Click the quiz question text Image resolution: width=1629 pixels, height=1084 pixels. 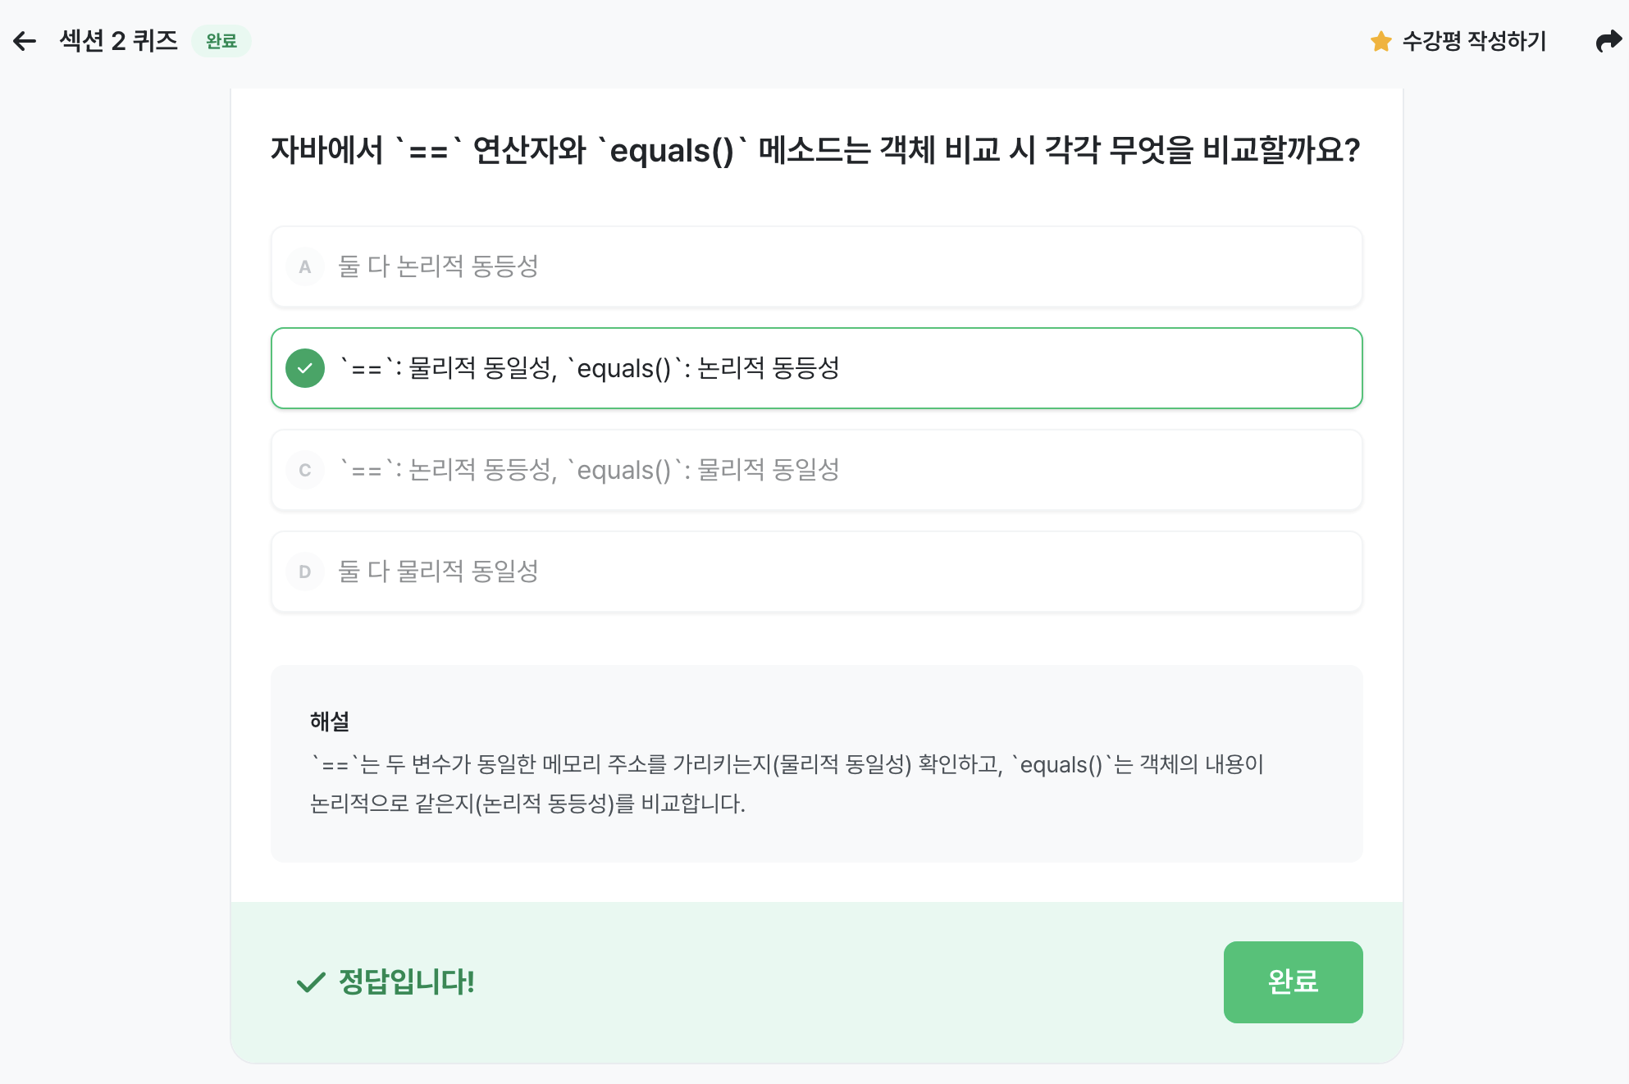815,151
